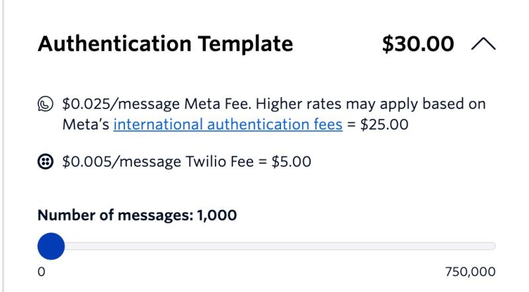Viewport: 529px width, 292px height.
Task: Select the Authentication Template heading
Action: pos(165,44)
